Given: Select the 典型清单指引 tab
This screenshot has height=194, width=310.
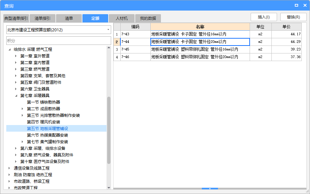Looking at the screenshot, I should 15,18.
